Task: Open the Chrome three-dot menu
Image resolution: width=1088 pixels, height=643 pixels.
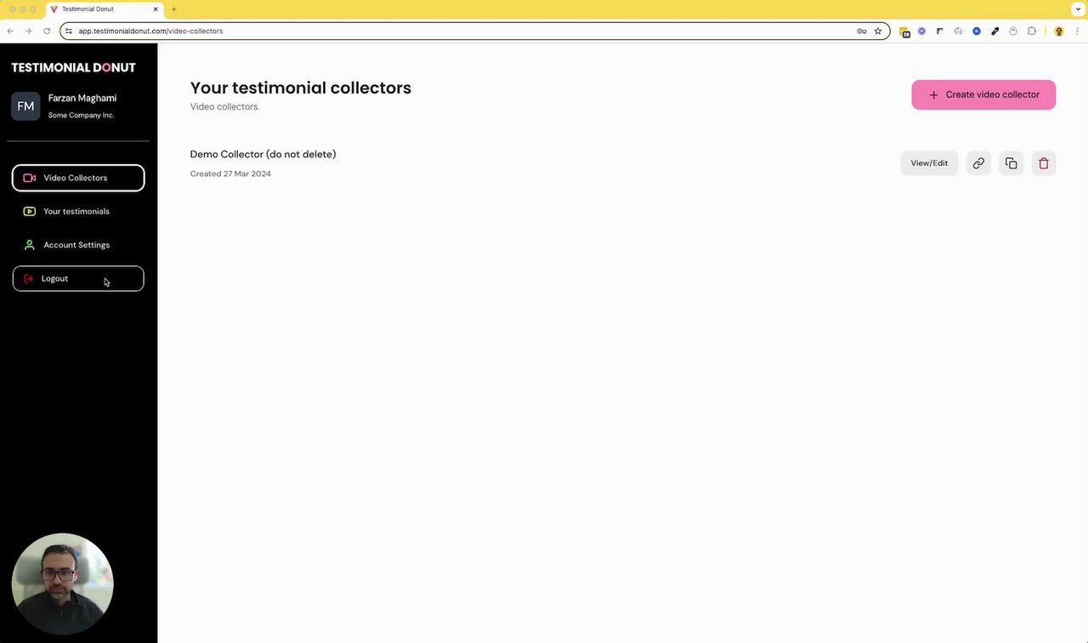Action: 1077,31
